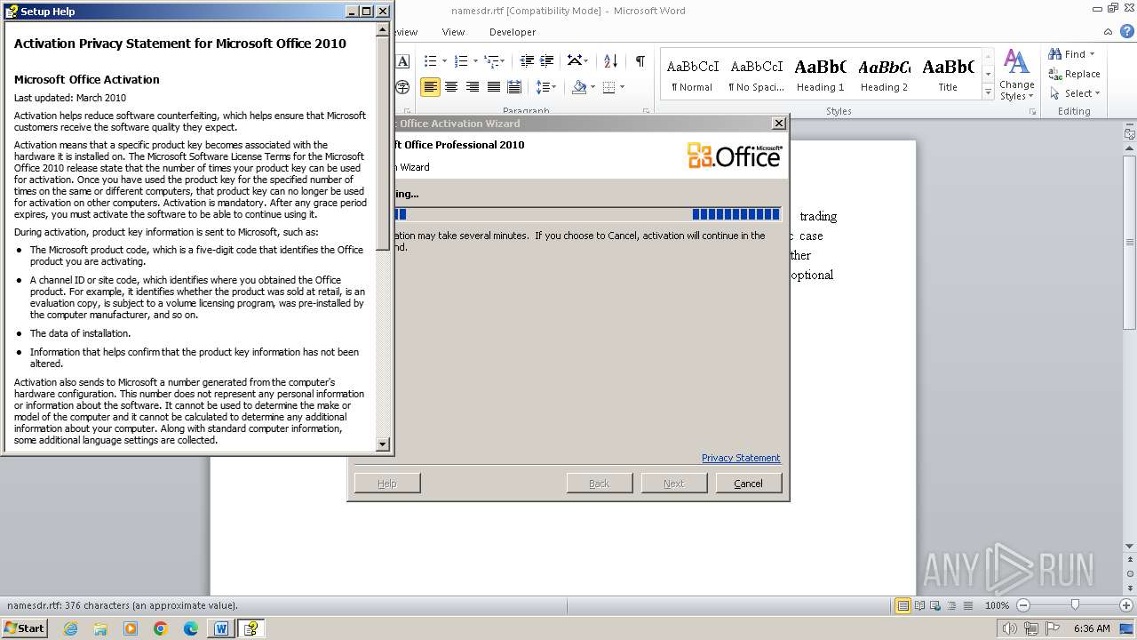
Task: Click the 100% zoom level
Action: coord(997,605)
